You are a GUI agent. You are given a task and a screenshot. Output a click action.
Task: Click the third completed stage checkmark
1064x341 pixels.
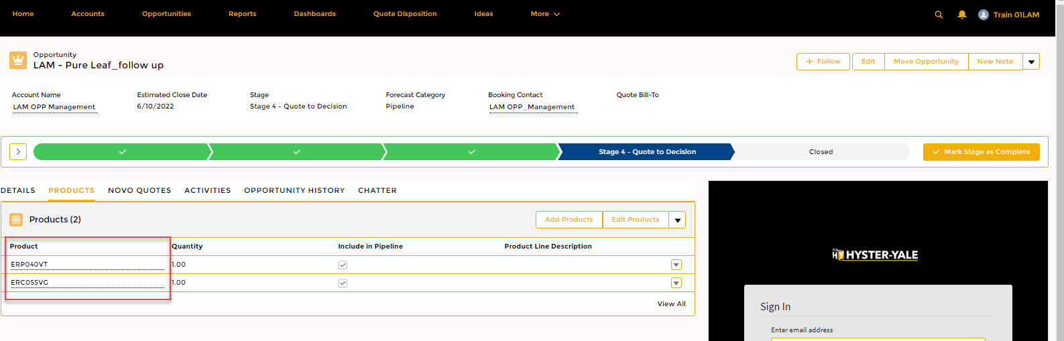click(x=471, y=152)
